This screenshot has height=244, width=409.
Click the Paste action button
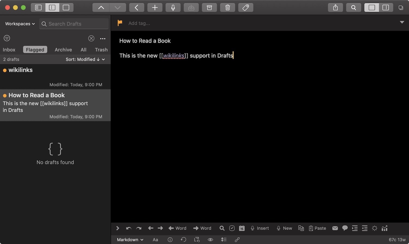[317, 228]
